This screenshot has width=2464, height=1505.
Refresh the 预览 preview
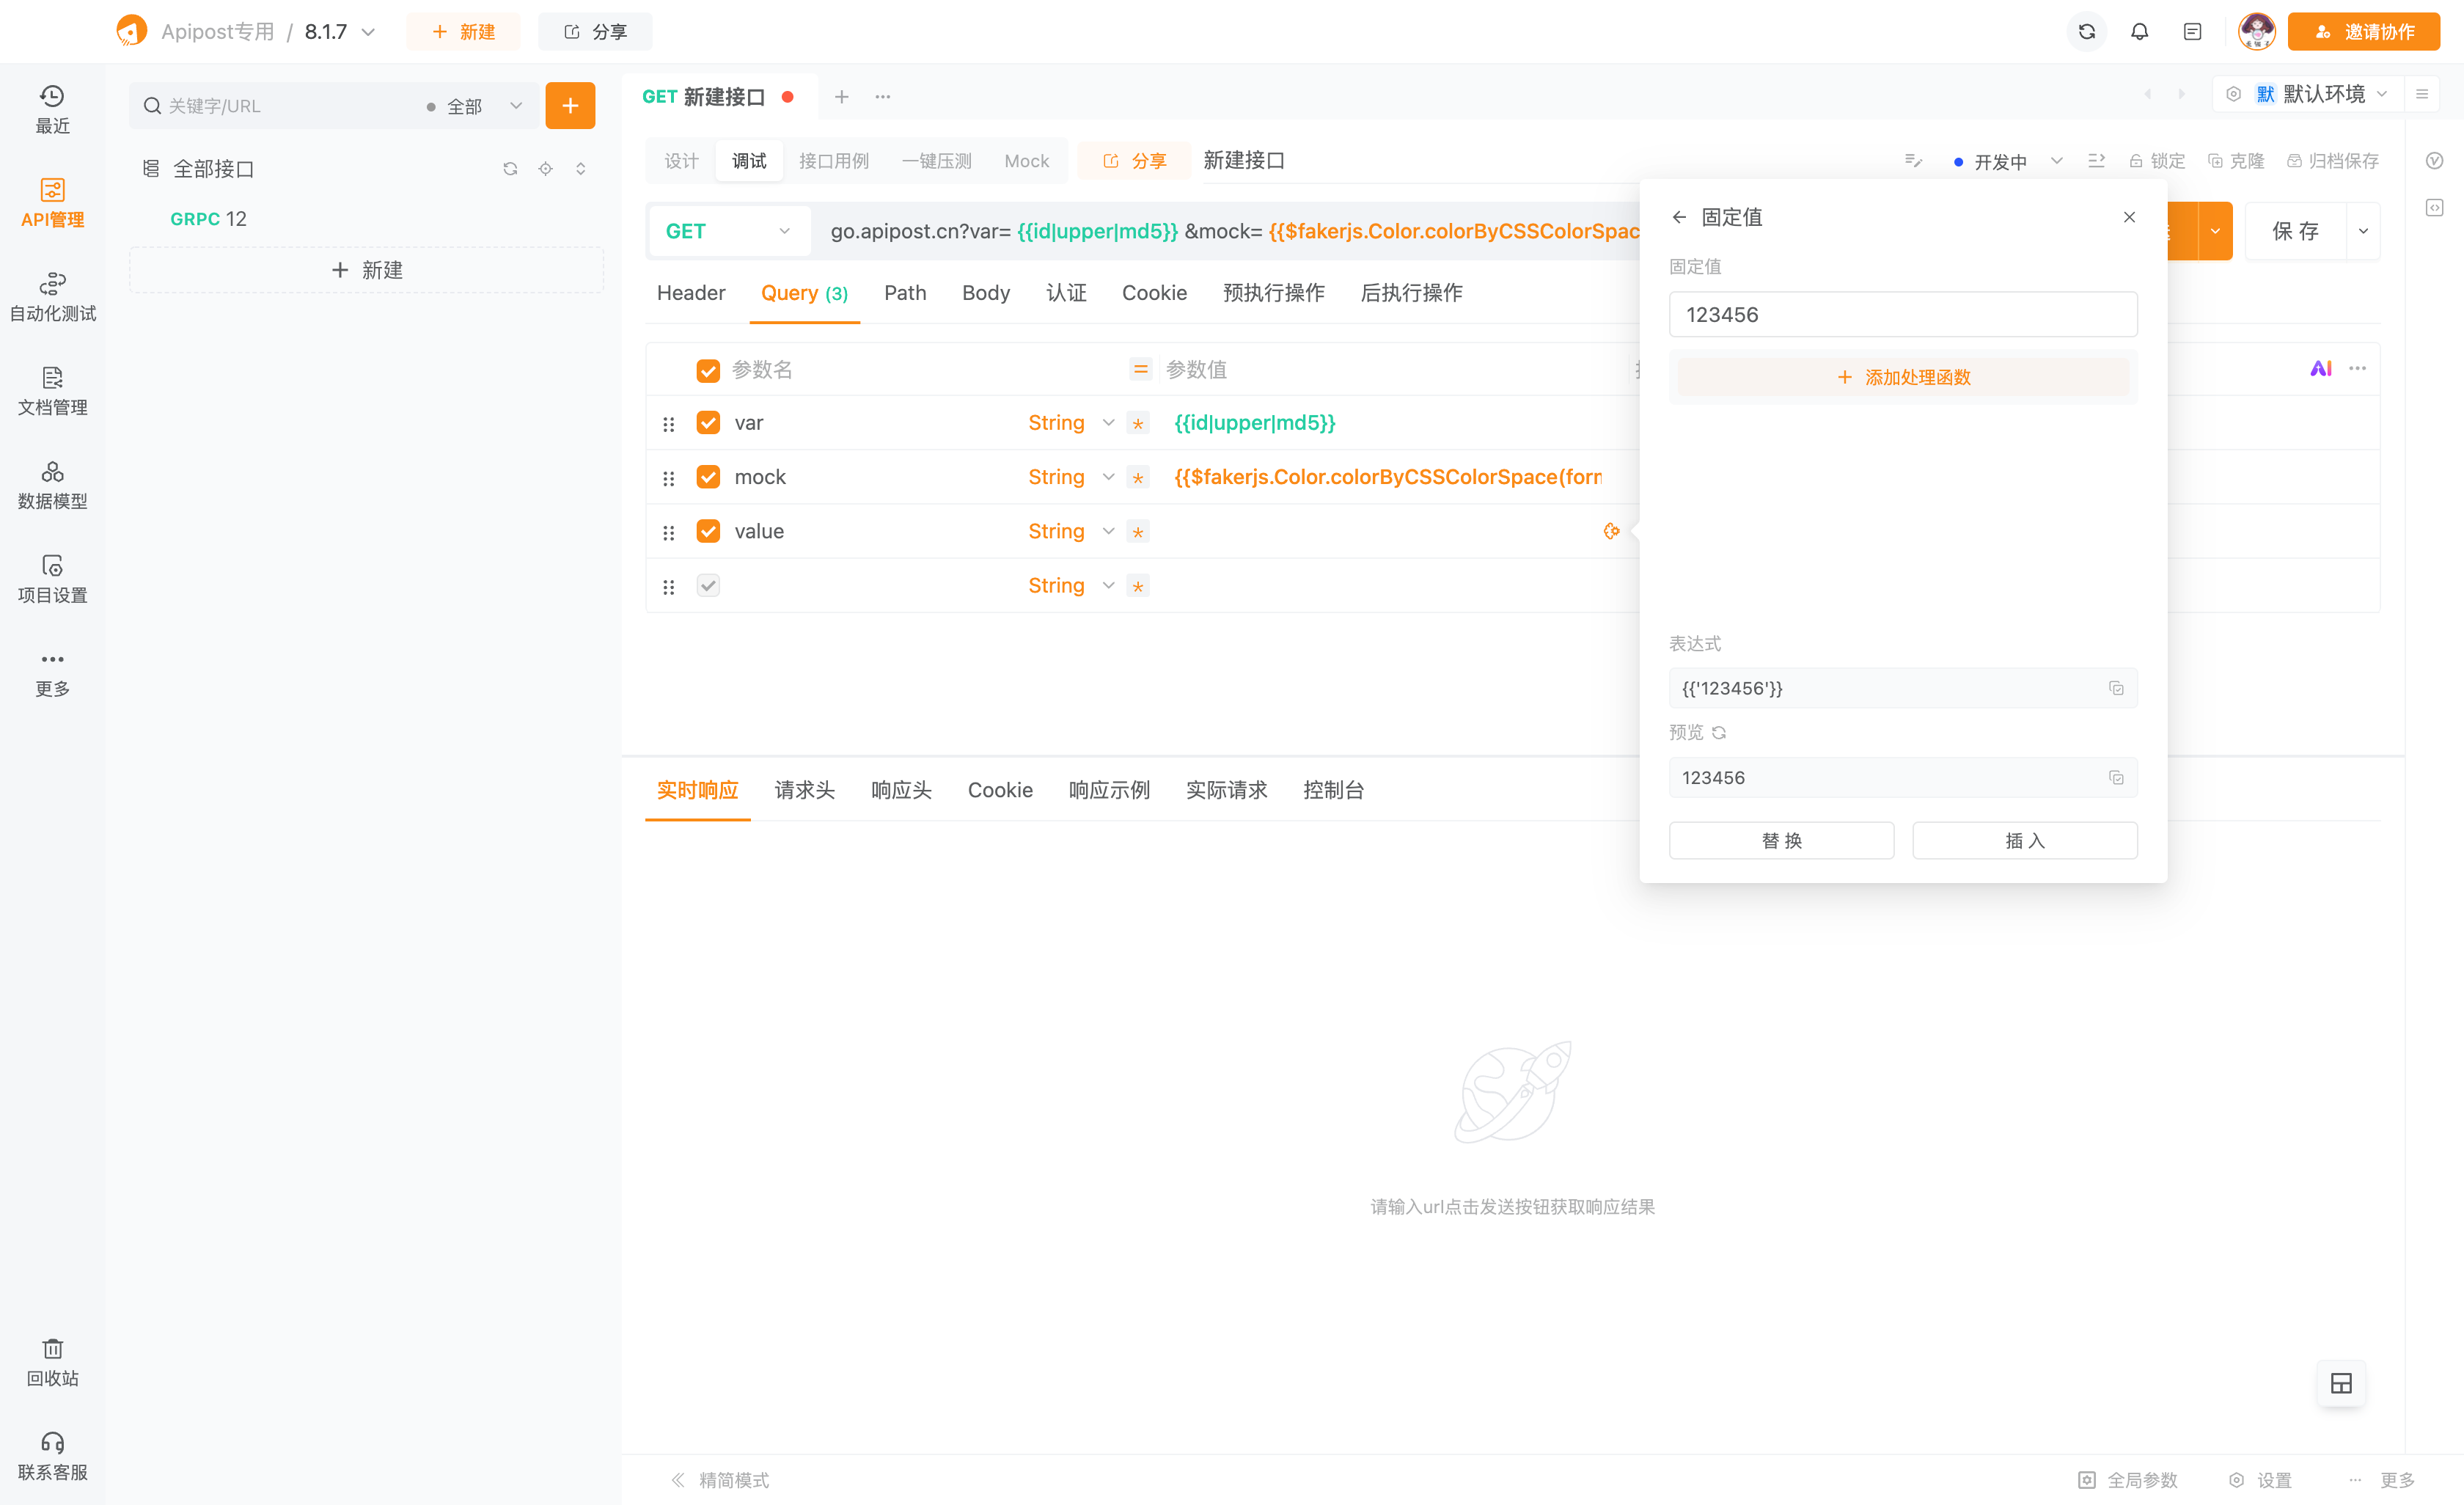pyautogui.click(x=1719, y=733)
